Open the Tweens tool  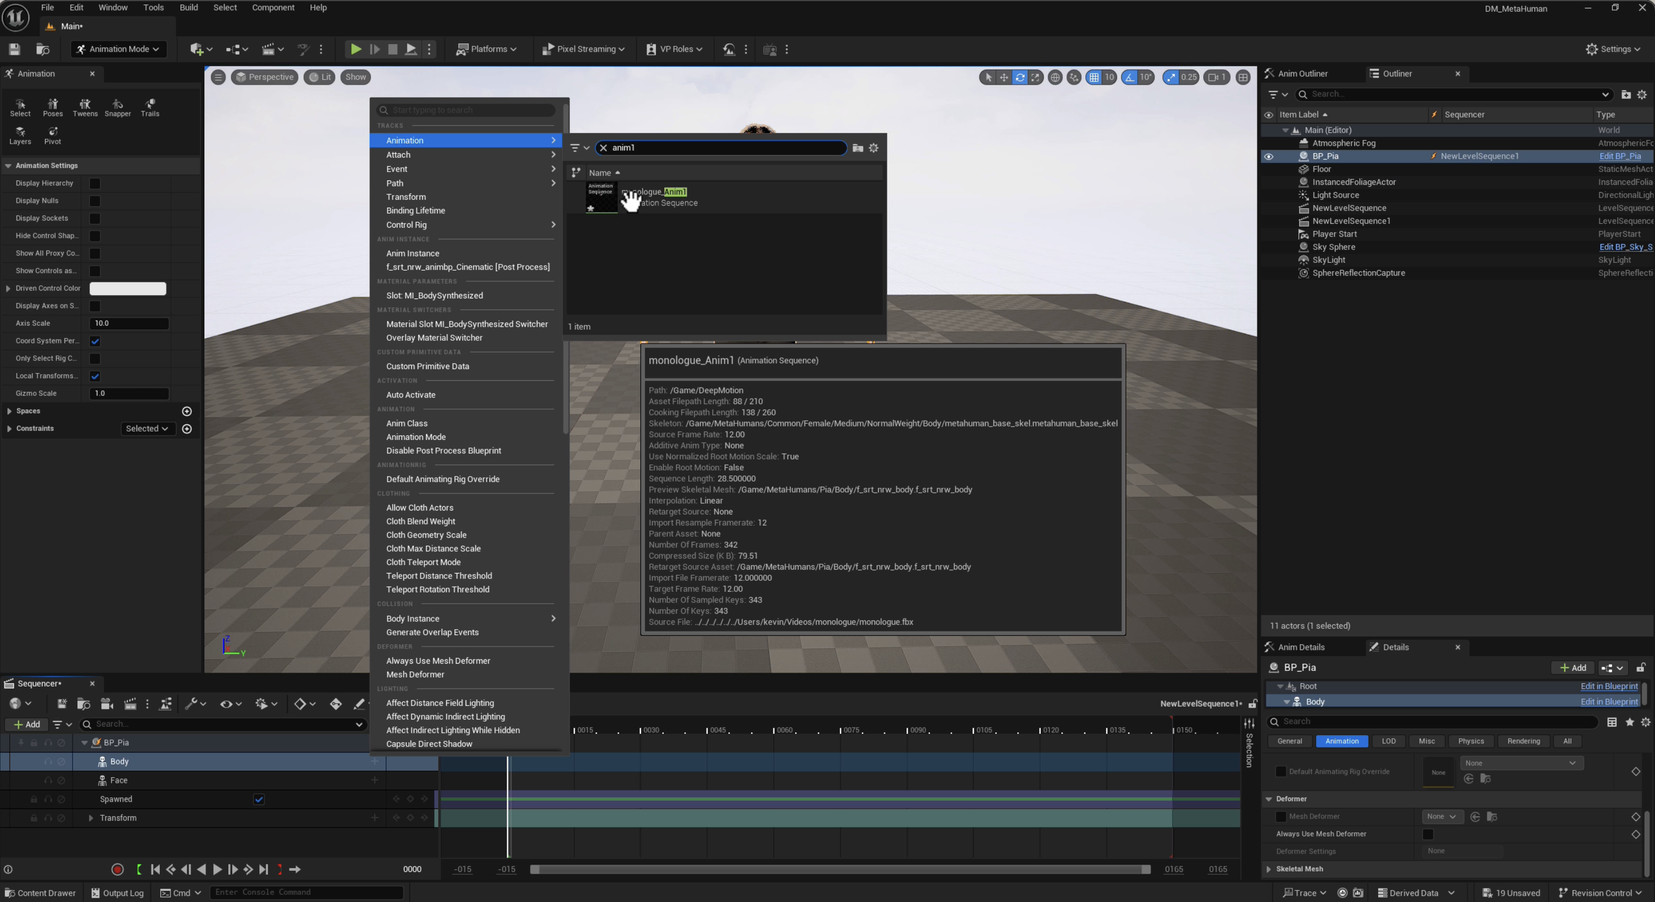(85, 107)
